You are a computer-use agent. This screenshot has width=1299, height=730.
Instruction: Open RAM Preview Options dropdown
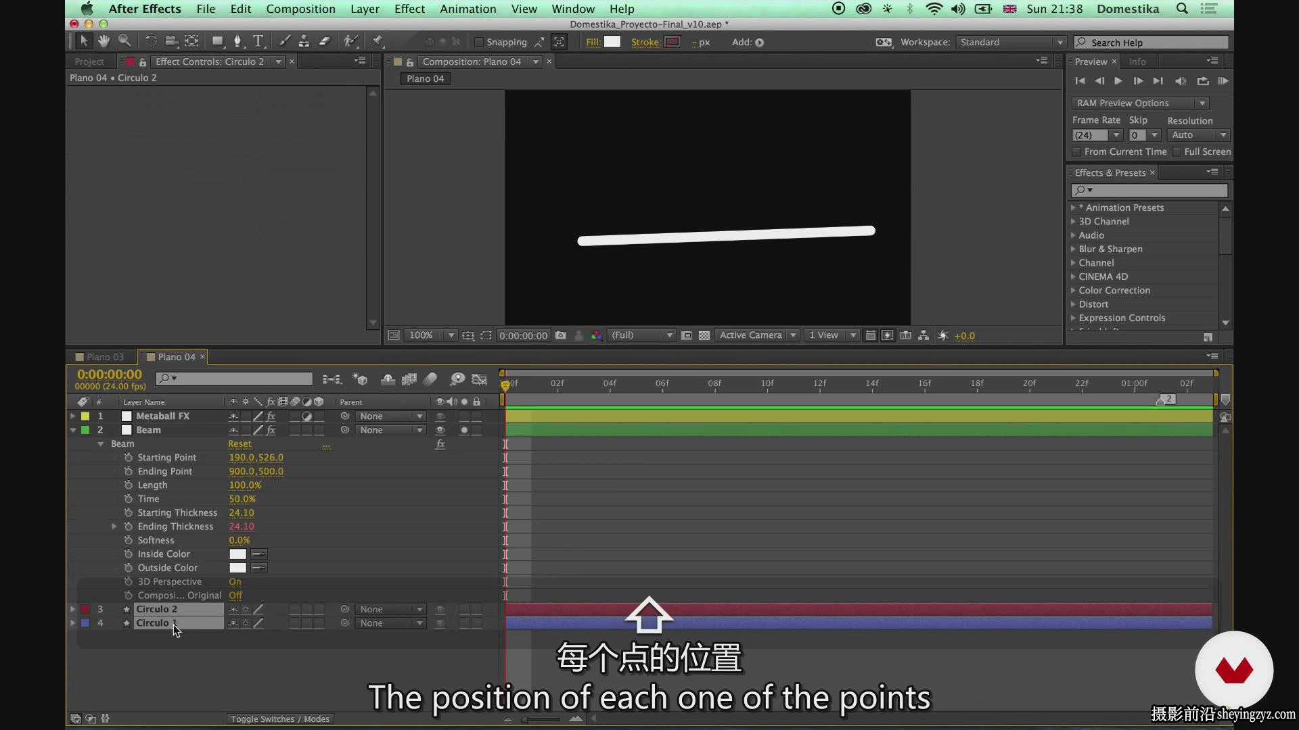pyautogui.click(x=1141, y=103)
